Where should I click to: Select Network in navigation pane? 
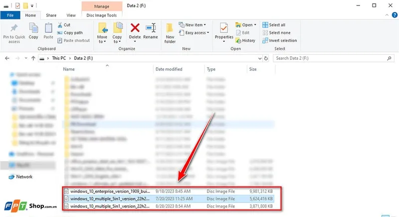[24, 177]
